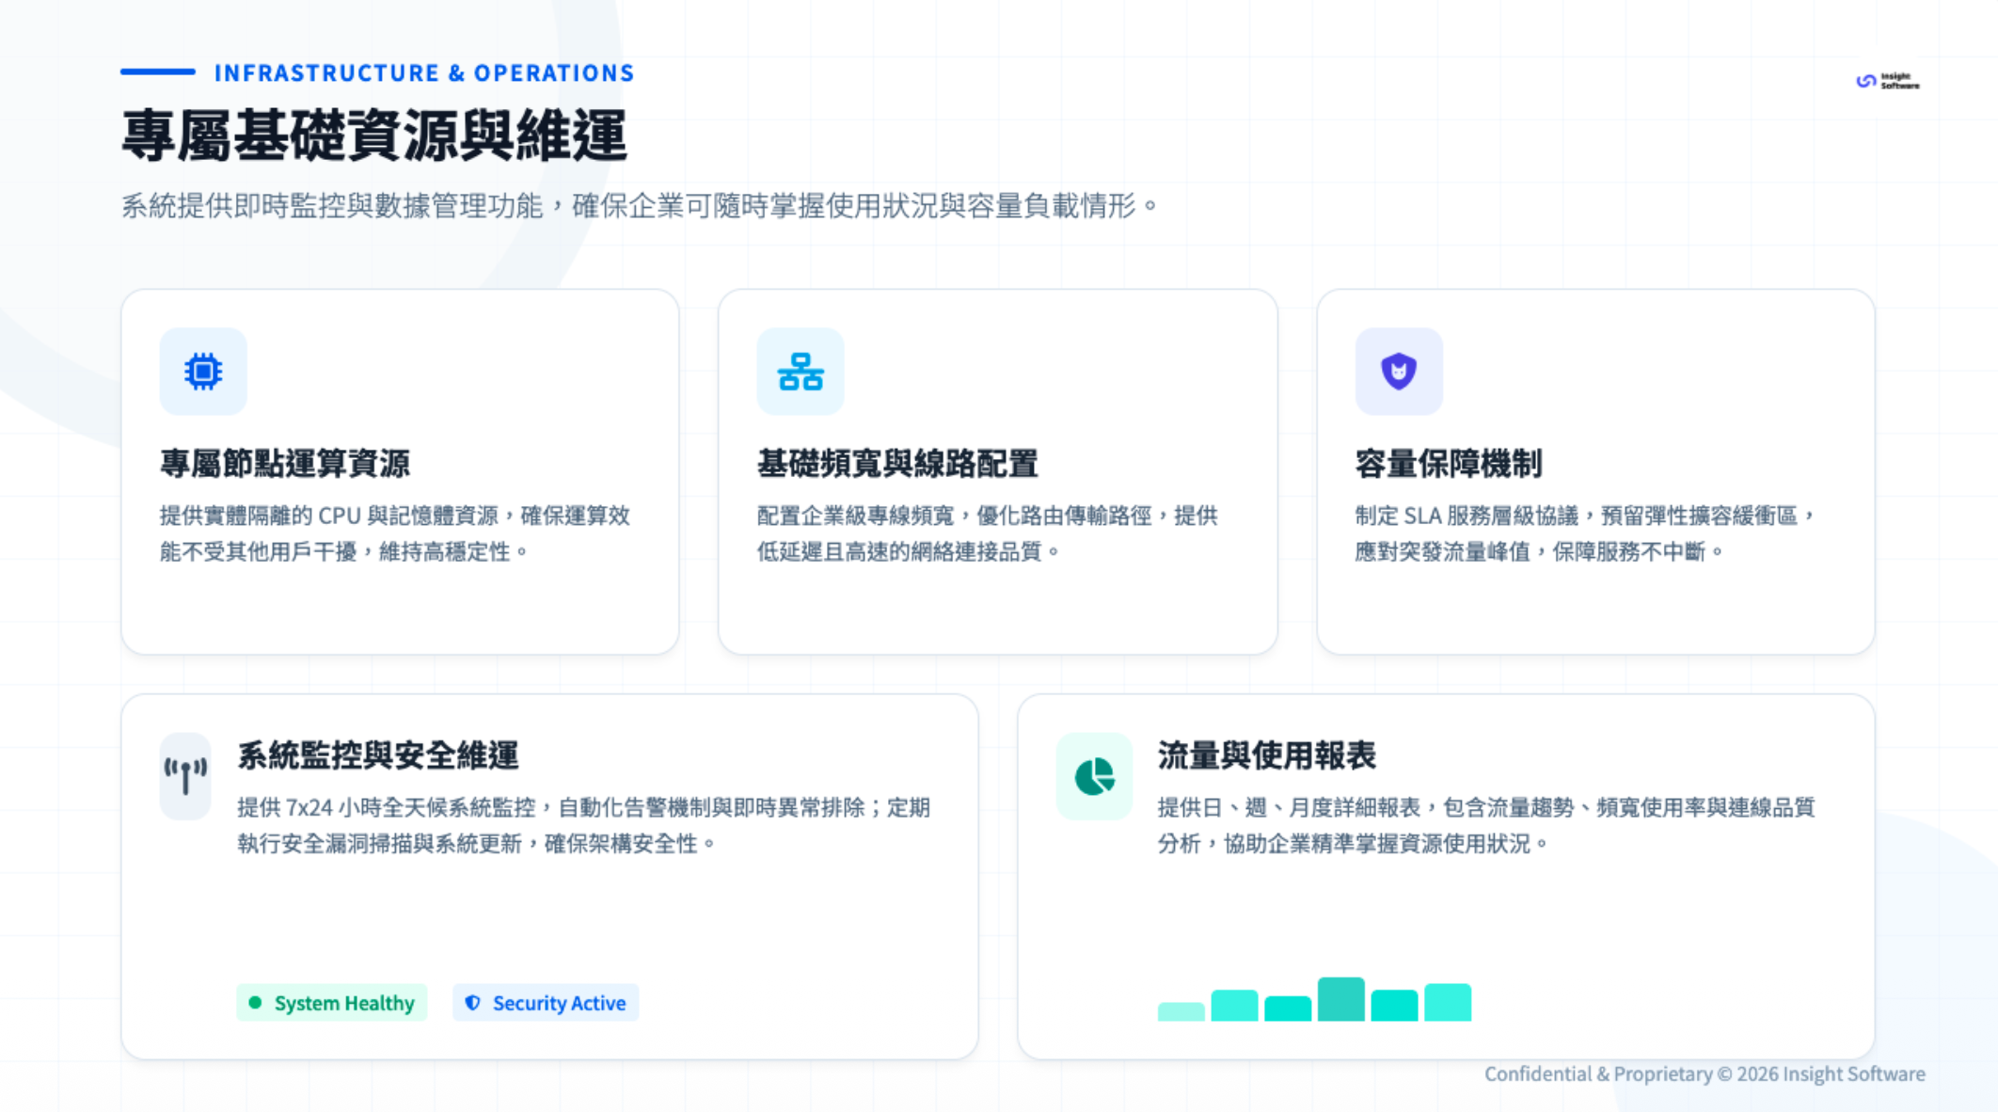Click the broadcast tower monitoring icon
1998x1112 pixels.
pos(185,776)
